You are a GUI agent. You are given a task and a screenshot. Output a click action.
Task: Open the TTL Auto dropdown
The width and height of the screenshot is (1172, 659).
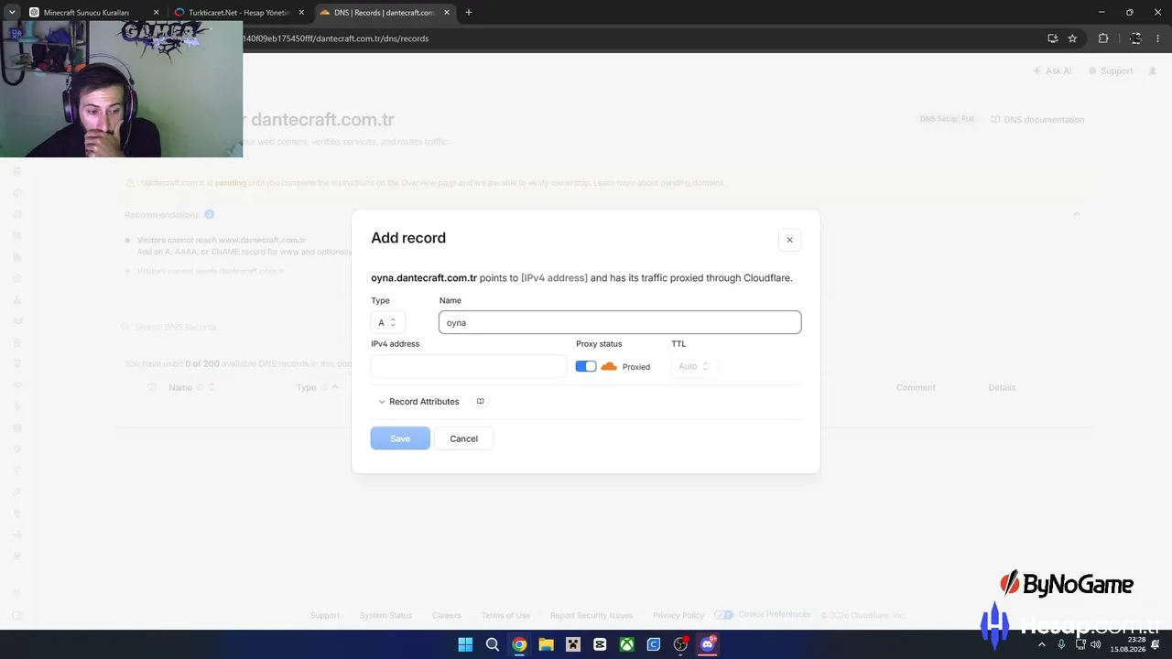click(x=694, y=366)
